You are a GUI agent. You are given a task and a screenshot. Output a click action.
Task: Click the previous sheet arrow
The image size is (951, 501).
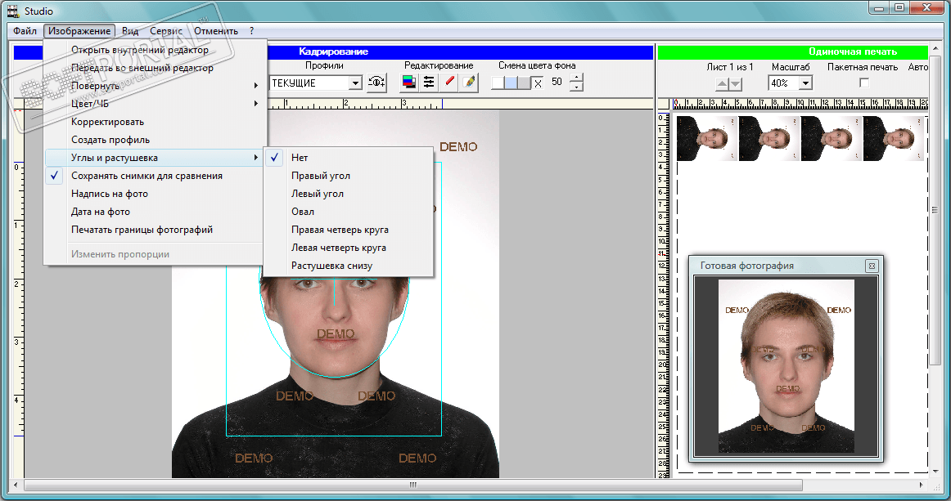pyautogui.click(x=722, y=83)
